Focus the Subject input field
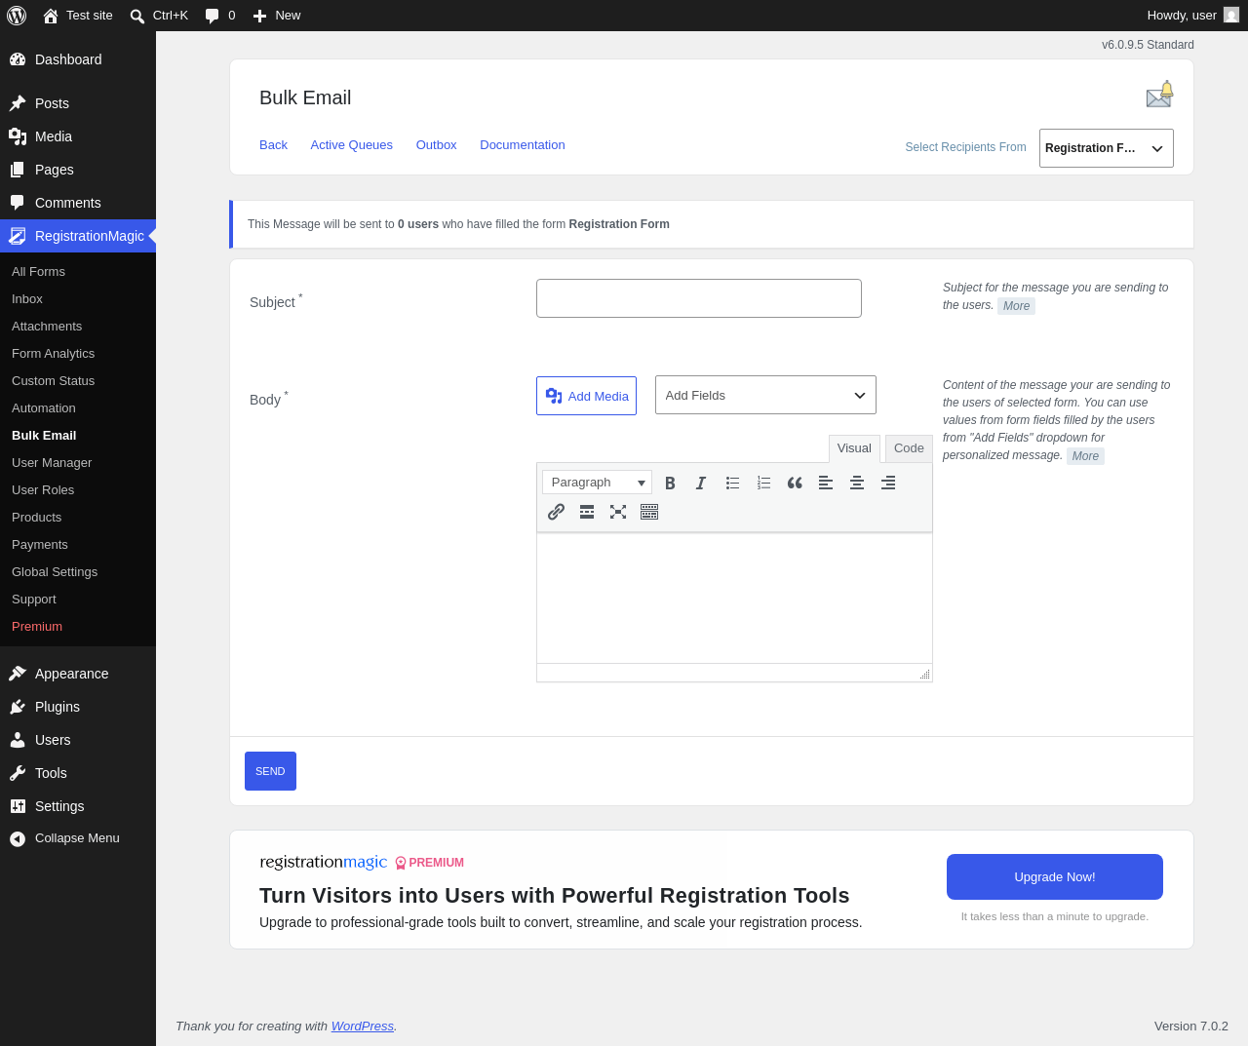Screen dimensions: 1248x1046 pos(699,298)
